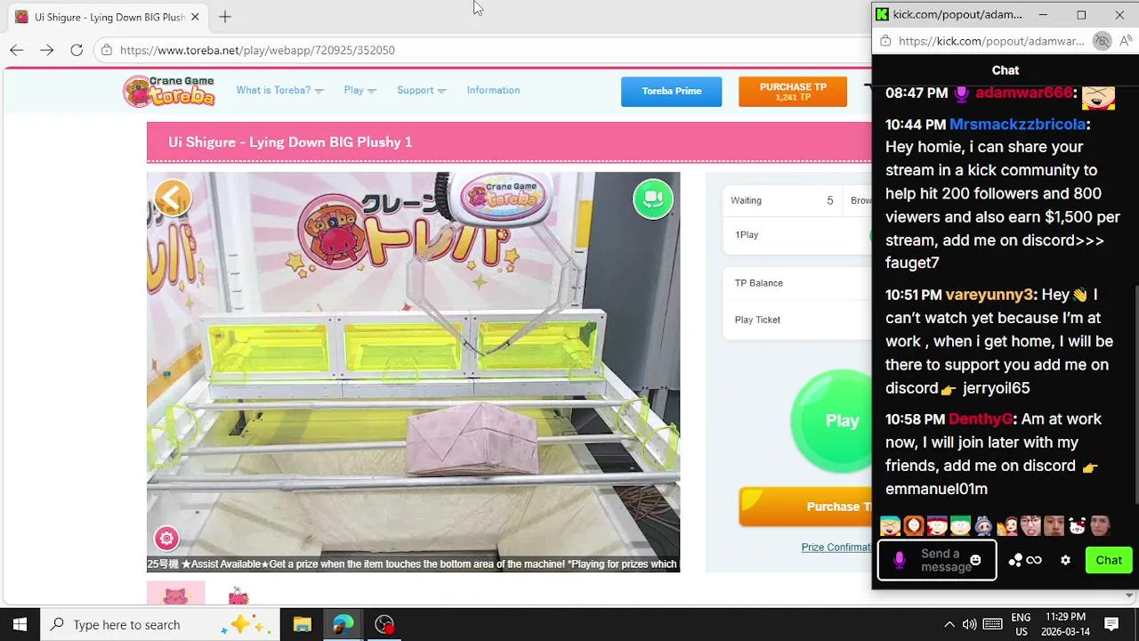
Task: Switch camera view with green camera icon
Action: click(x=653, y=199)
